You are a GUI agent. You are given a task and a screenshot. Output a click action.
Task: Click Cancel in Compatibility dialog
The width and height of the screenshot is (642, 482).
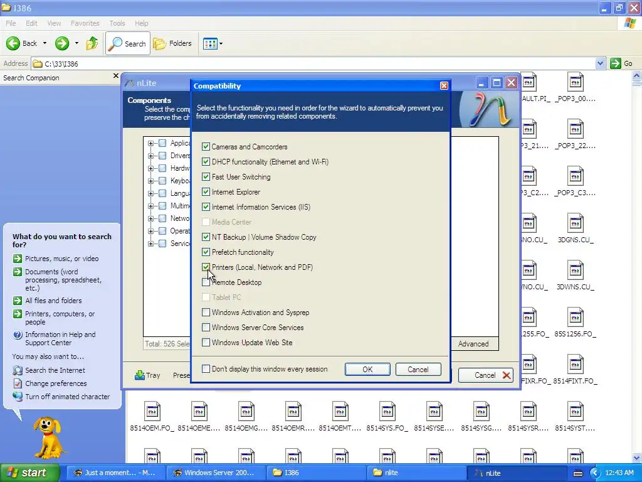(x=418, y=369)
